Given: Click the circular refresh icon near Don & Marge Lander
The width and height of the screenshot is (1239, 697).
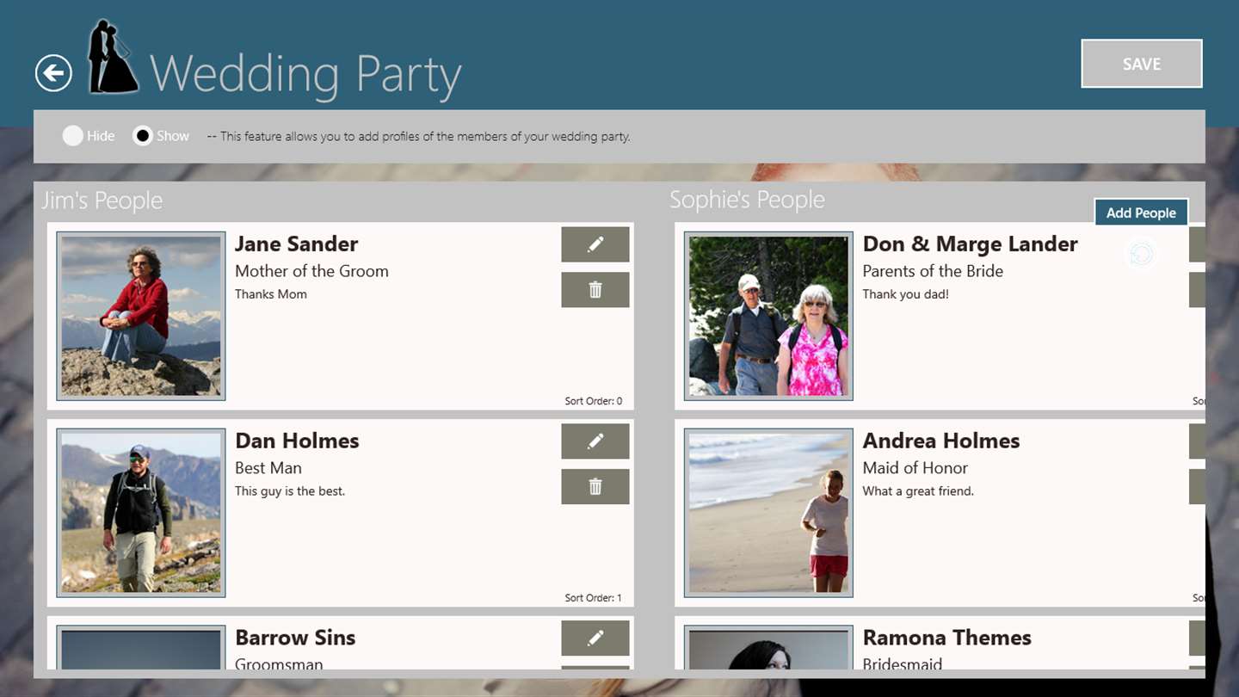Looking at the screenshot, I should tap(1141, 254).
